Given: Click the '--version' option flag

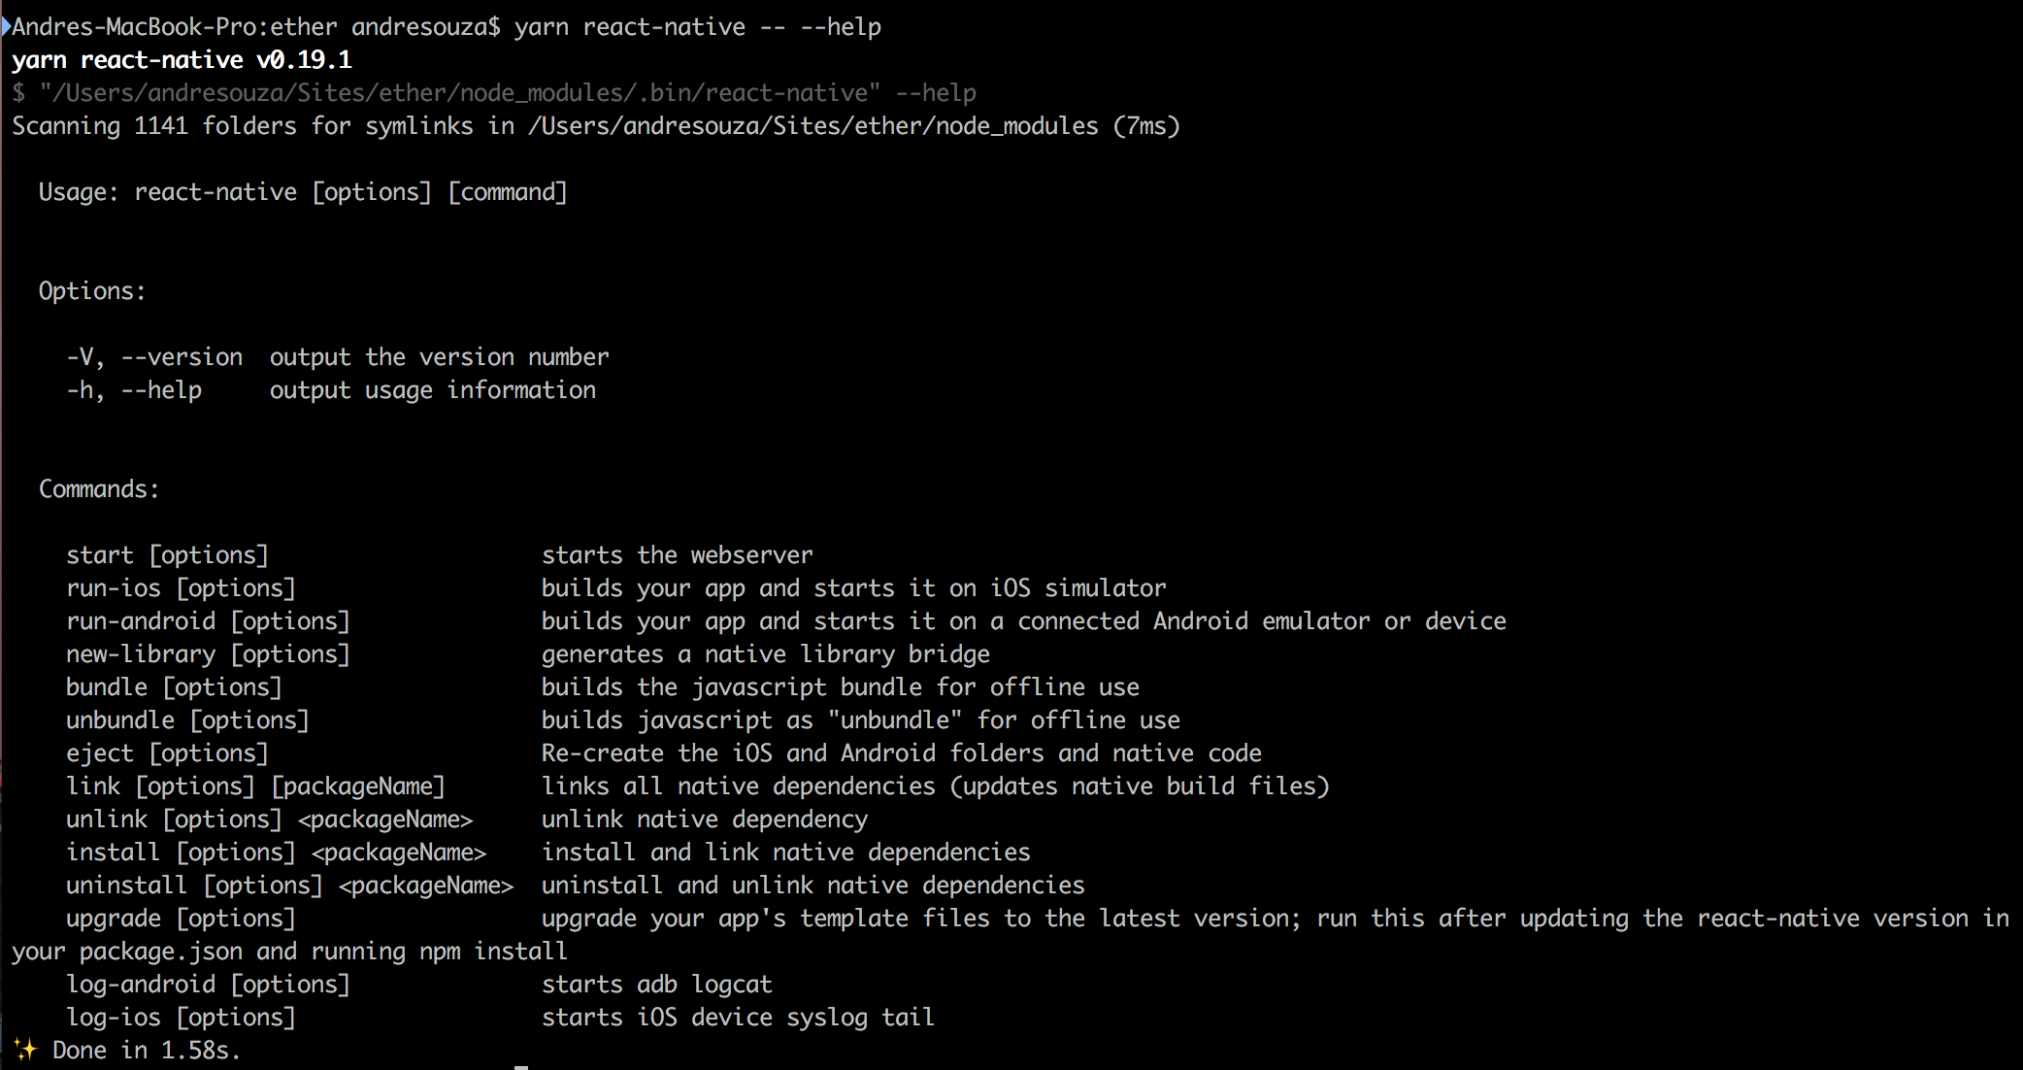Looking at the screenshot, I should coord(182,357).
